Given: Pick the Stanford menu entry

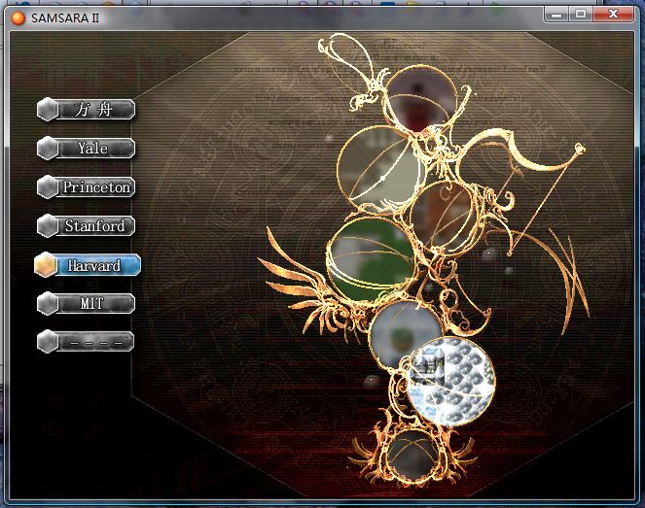Looking at the screenshot, I should (x=86, y=226).
